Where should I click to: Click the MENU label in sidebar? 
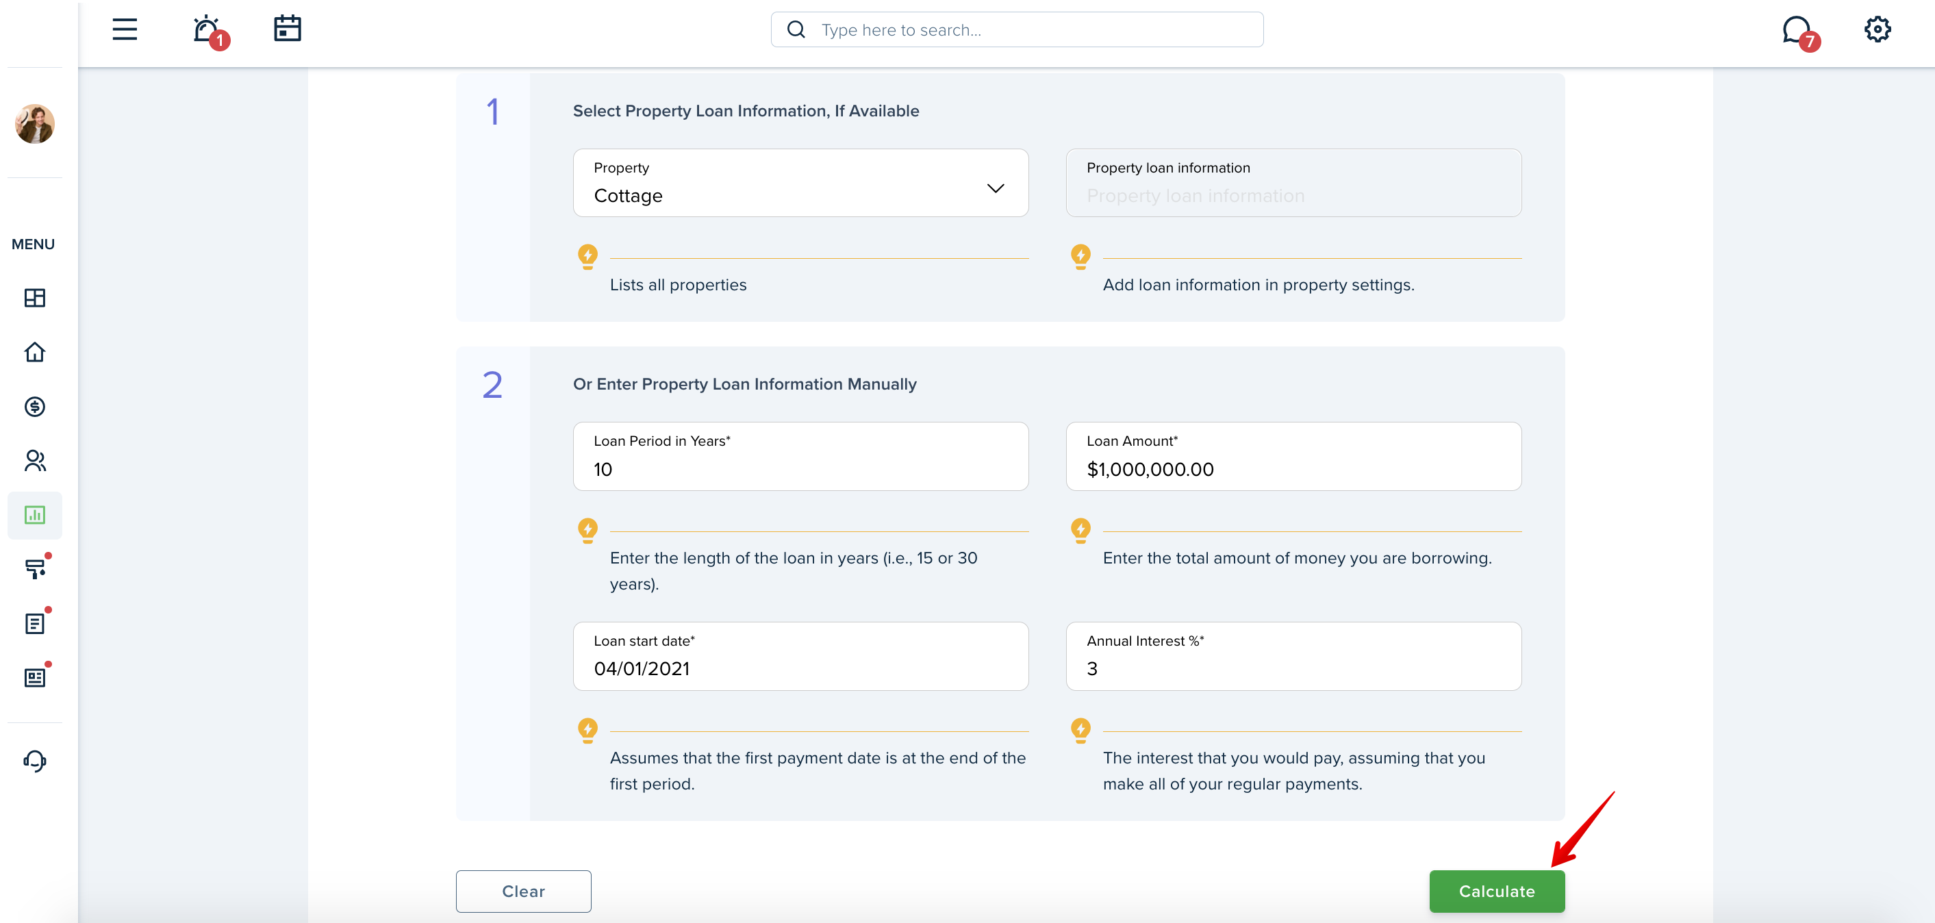[33, 244]
